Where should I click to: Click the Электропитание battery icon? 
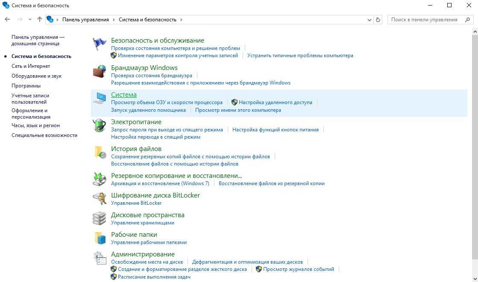point(100,126)
